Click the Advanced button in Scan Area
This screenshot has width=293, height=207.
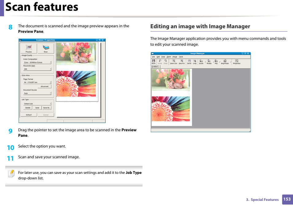click(45, 86)
